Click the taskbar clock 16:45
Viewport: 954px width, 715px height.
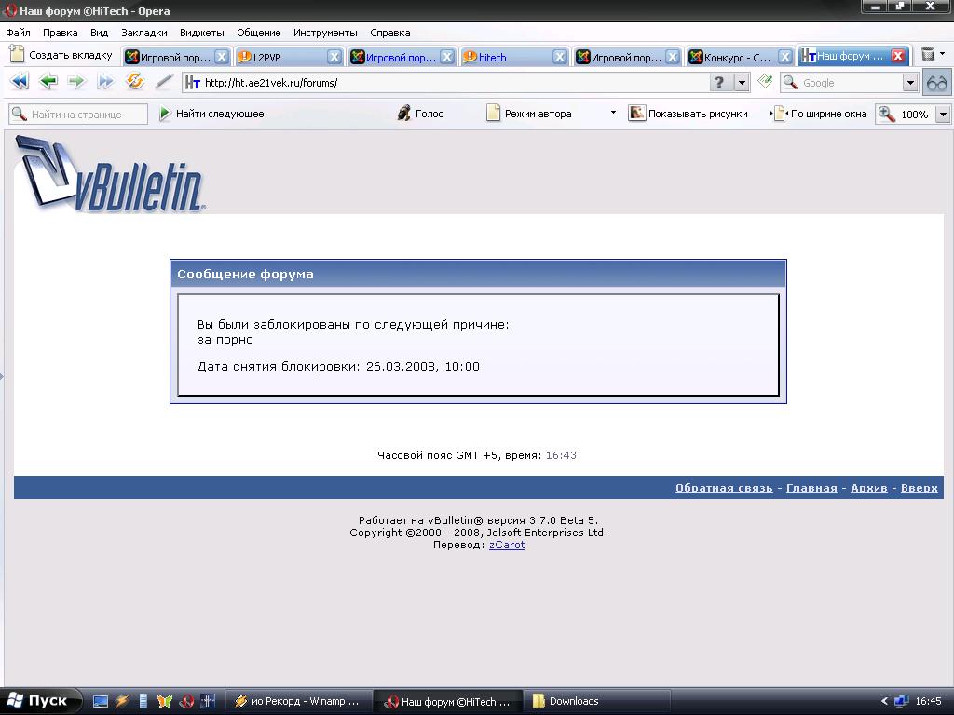(x=929, y=701)
